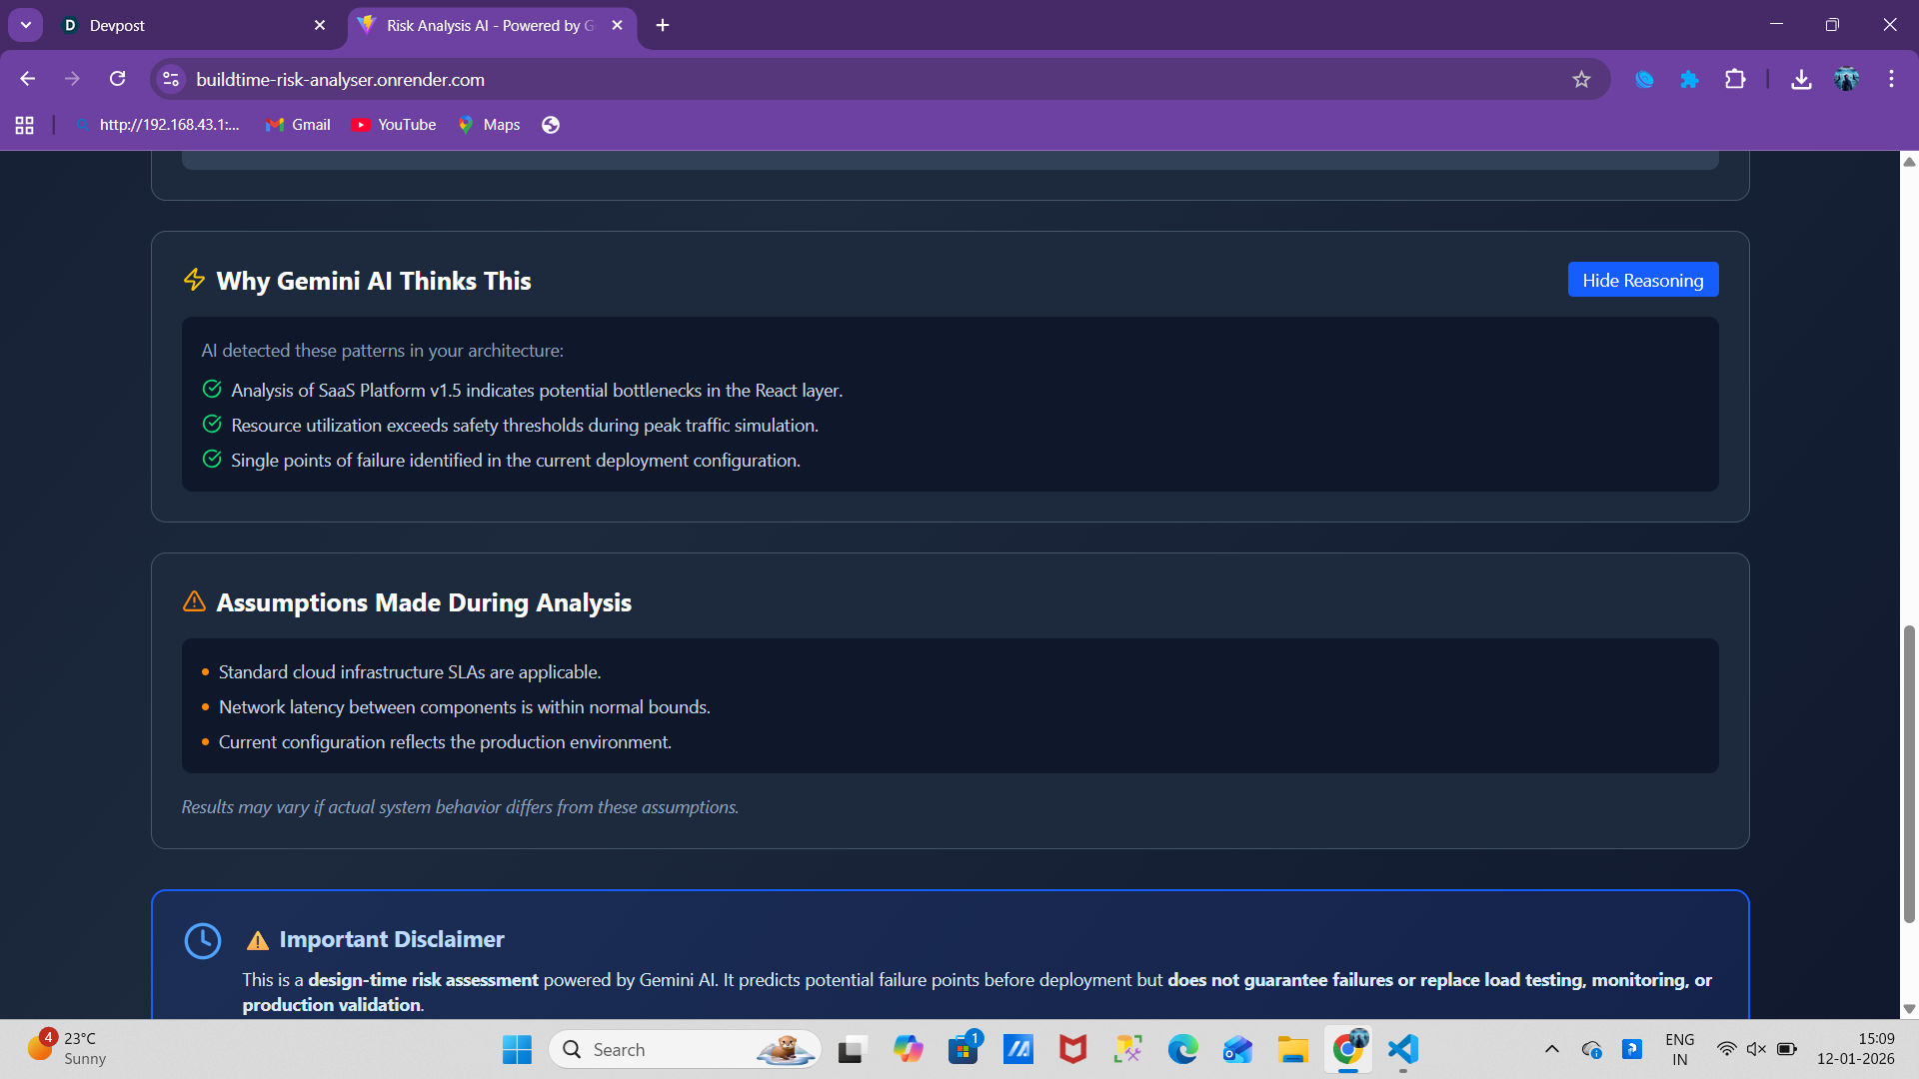
Task: Open the Chrome downloads icon
Action: click(x=1801, y=79)
